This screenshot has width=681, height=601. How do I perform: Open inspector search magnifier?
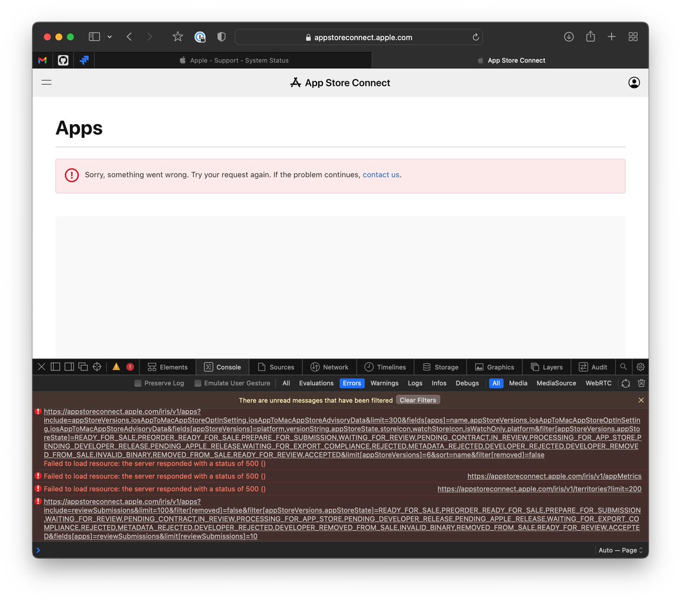click(624, 367)
